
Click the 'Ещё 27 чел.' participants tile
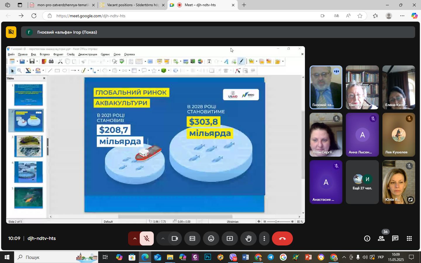pos(362,182)
